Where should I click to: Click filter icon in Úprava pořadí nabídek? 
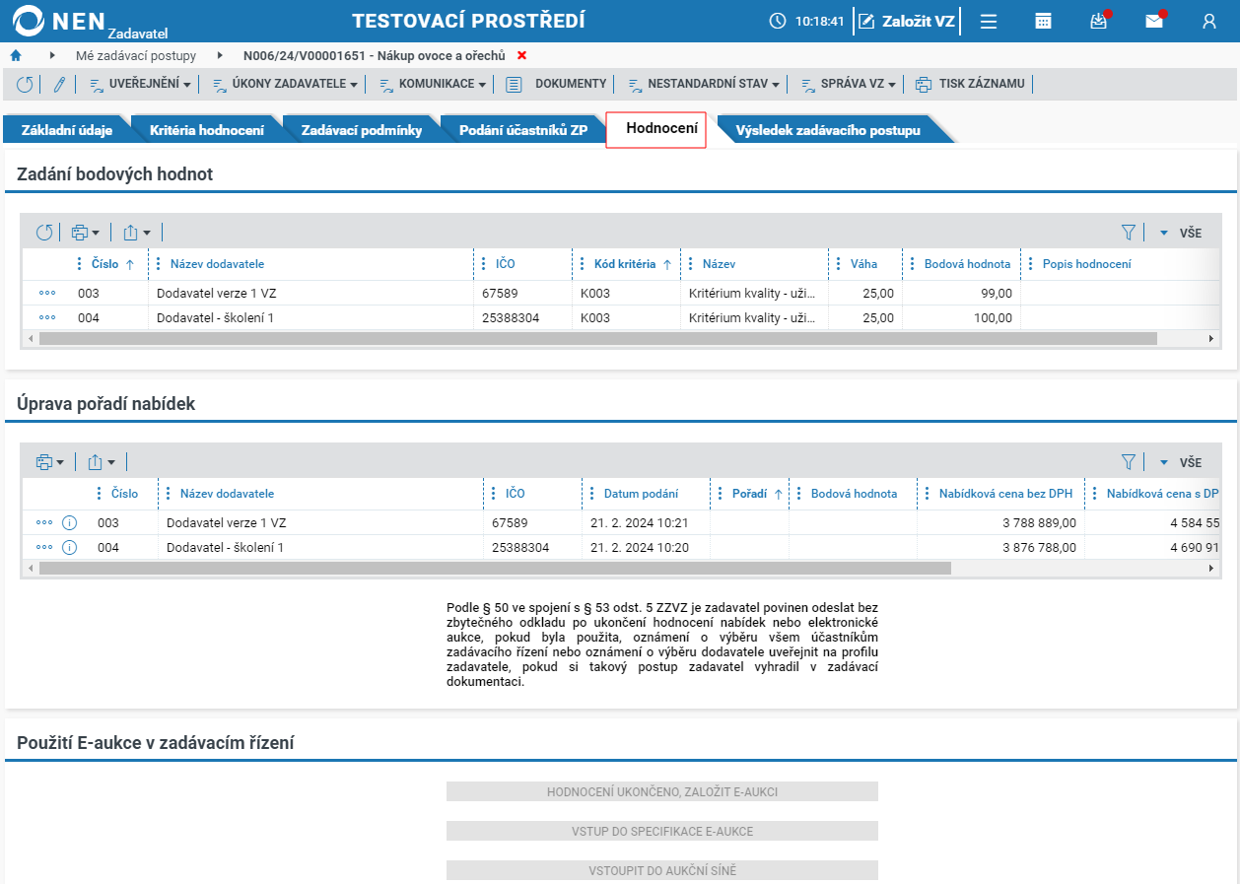1129,462
